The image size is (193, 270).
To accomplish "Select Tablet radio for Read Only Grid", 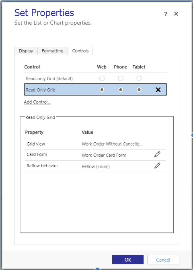I will [139, 89].
